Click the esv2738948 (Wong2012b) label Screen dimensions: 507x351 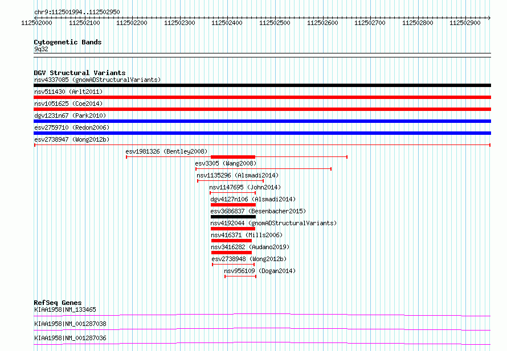tap(249, 259)
